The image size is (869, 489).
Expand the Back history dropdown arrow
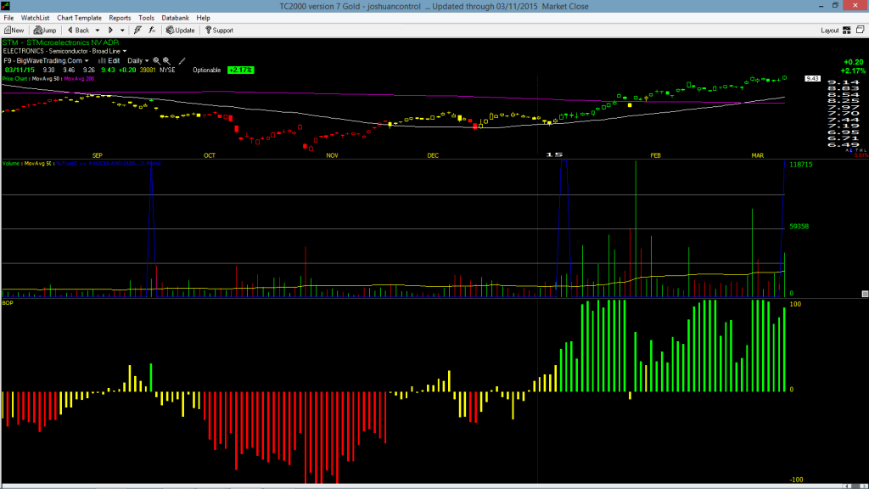tap(98, 31)
